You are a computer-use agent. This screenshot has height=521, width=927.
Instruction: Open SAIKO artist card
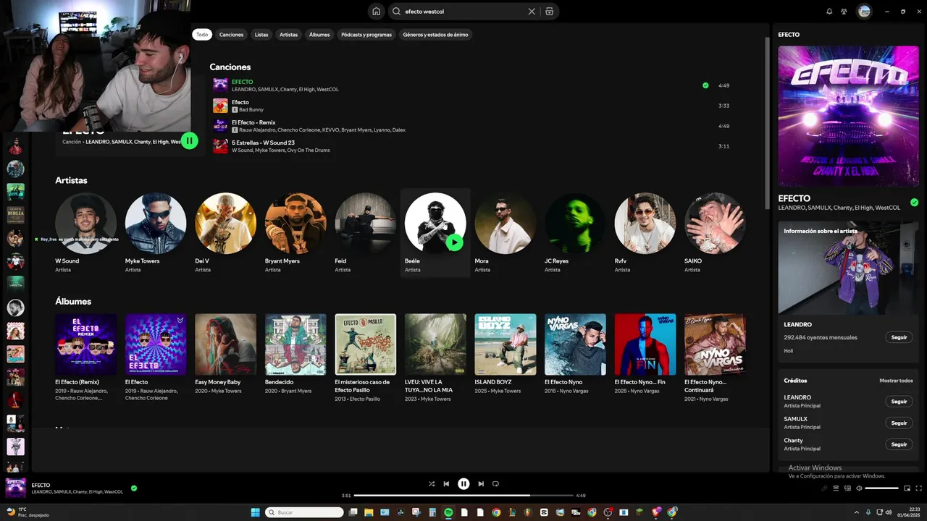tap(715, 232)
